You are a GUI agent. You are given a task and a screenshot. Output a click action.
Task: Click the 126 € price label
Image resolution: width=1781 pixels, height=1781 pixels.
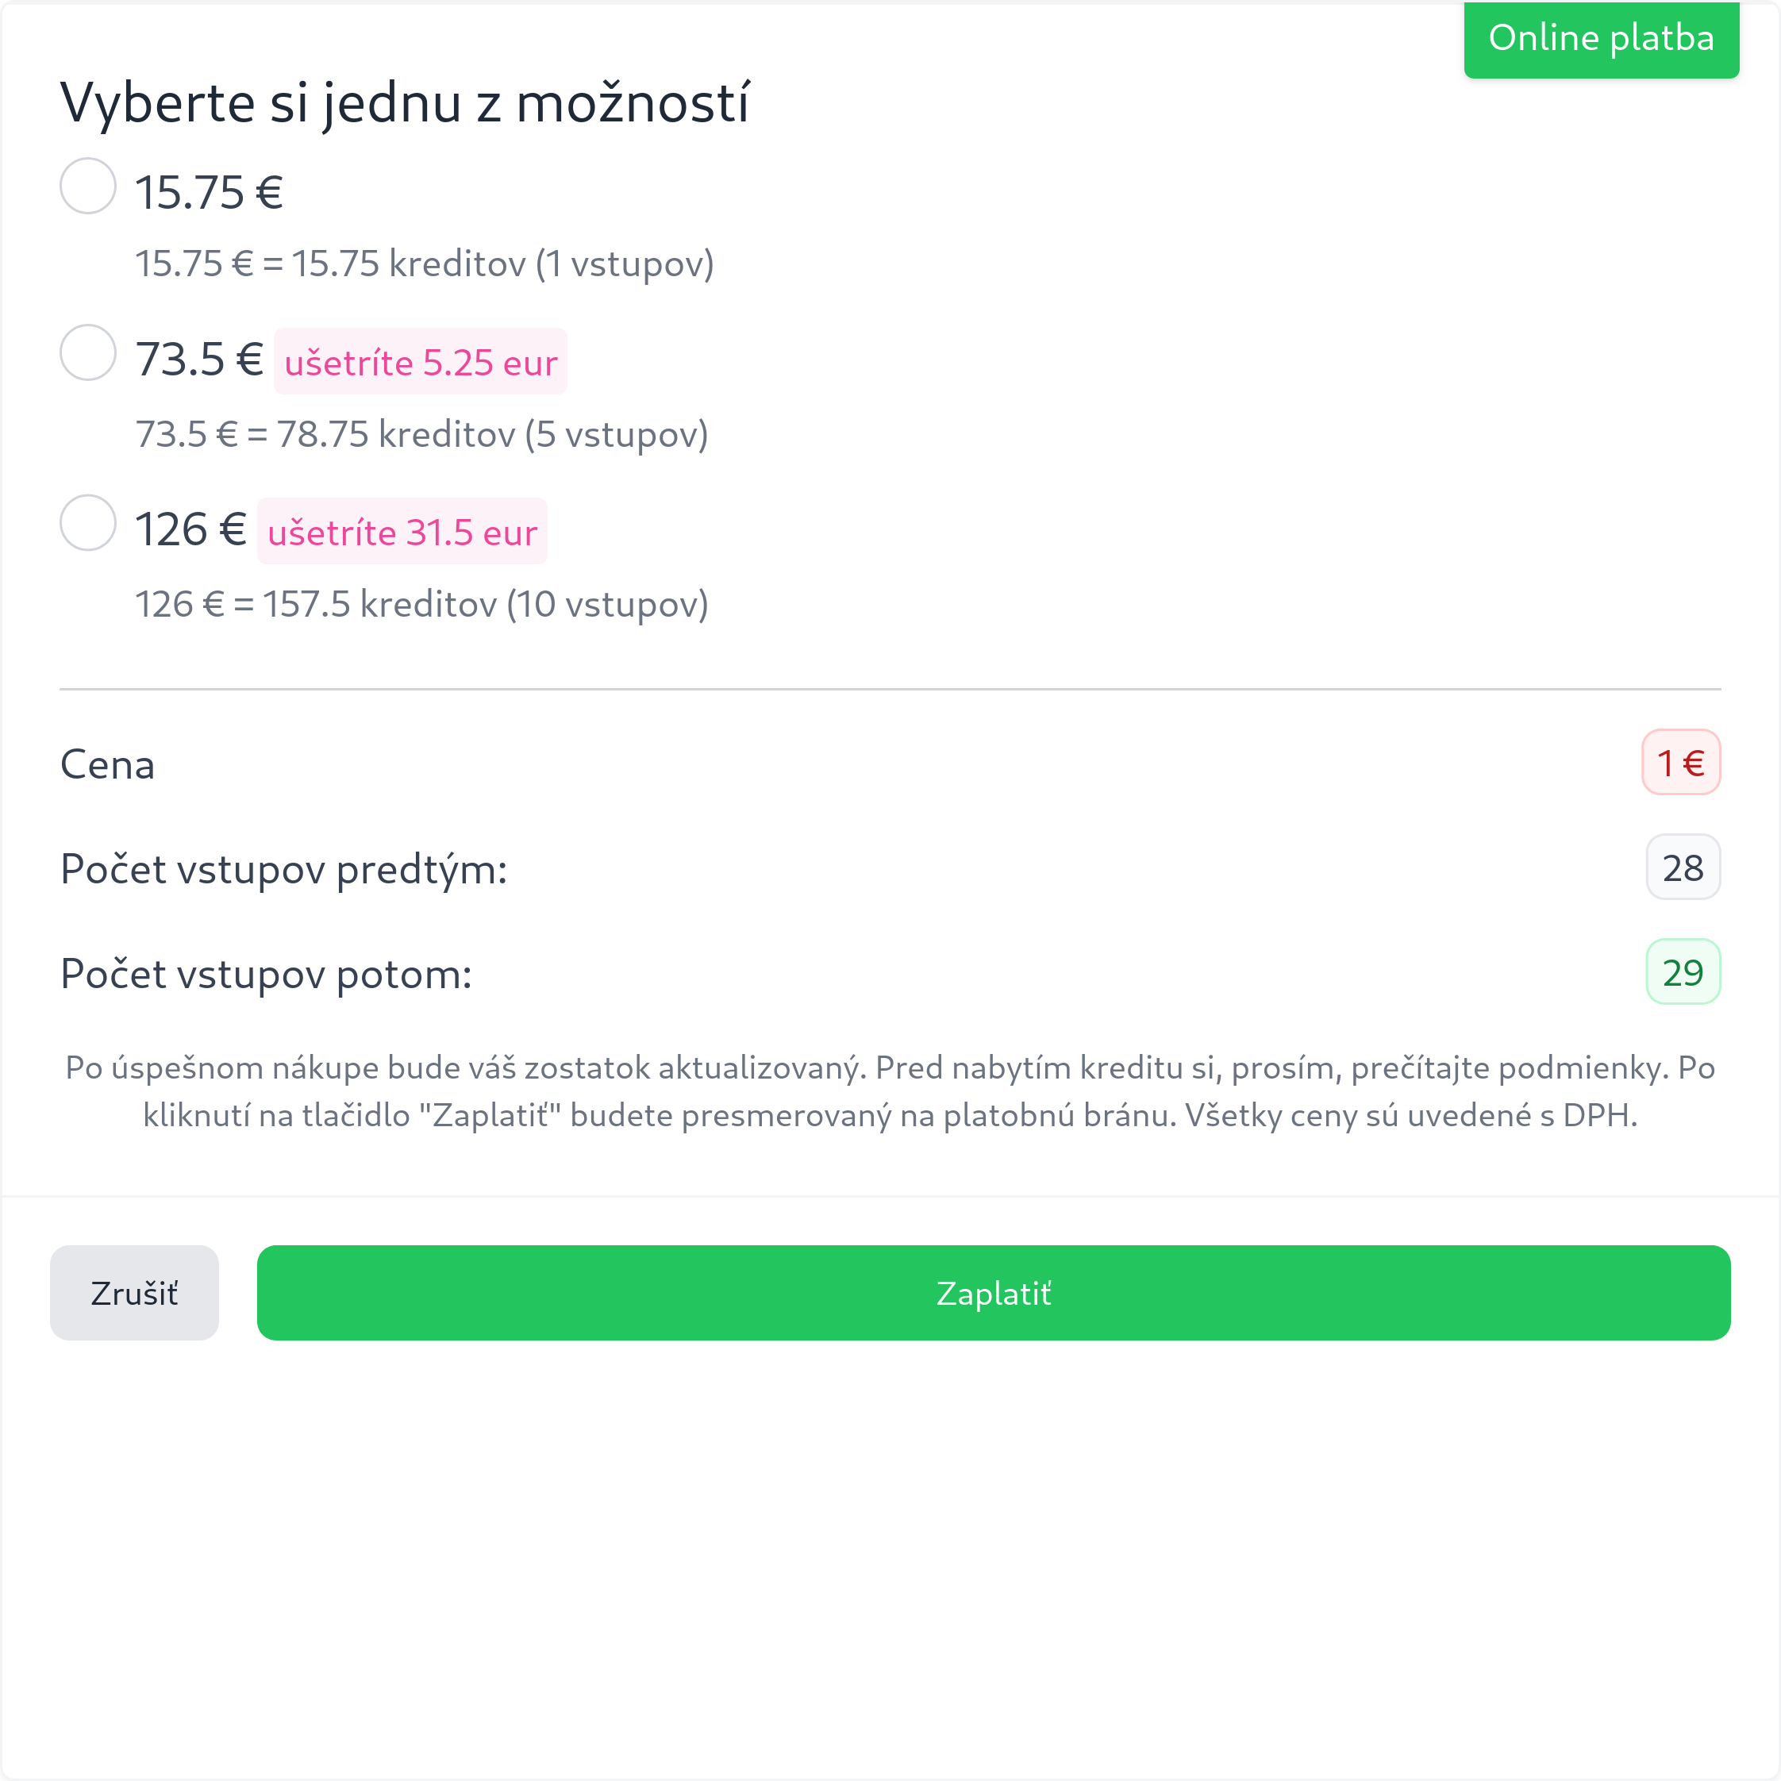[x=190, y=525]
